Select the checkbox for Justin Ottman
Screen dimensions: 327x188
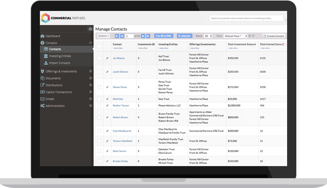[x=99, y=72]
